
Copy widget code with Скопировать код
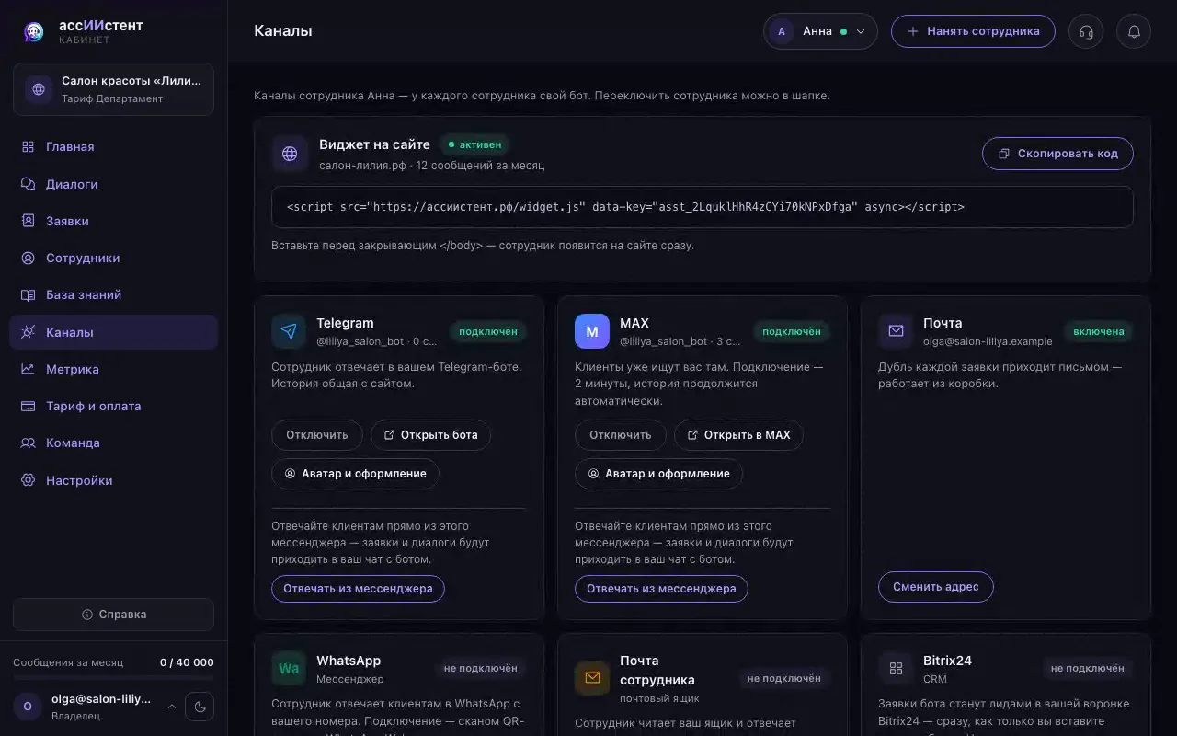[x=1057, y=154]
